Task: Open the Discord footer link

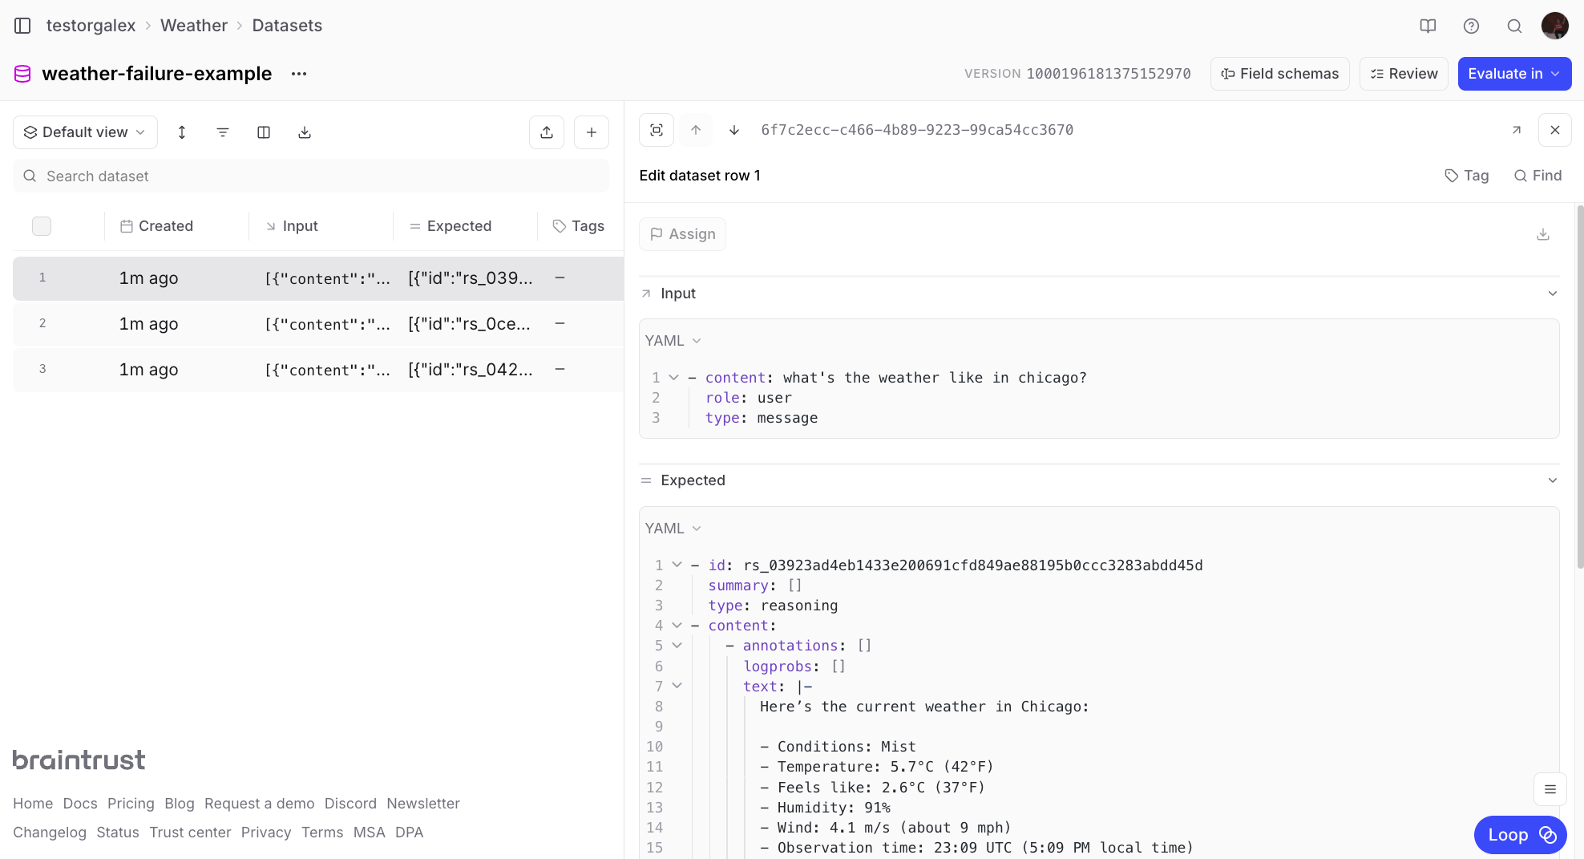Action: click(350, 804)
